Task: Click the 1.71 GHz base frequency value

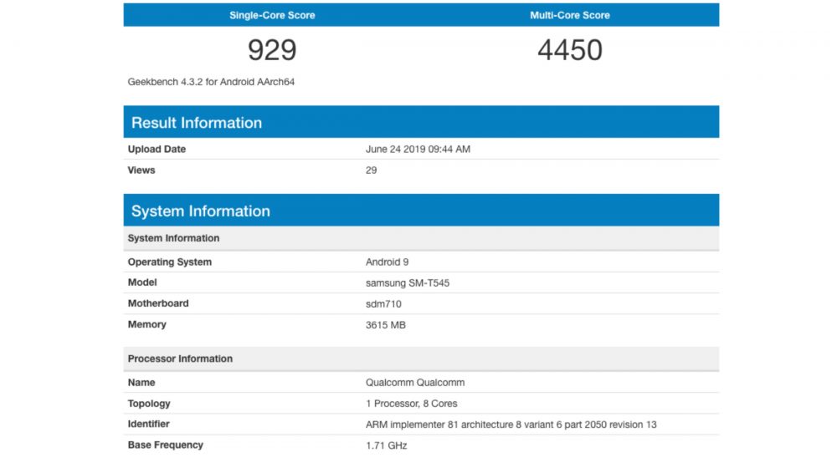Action: 386,445
